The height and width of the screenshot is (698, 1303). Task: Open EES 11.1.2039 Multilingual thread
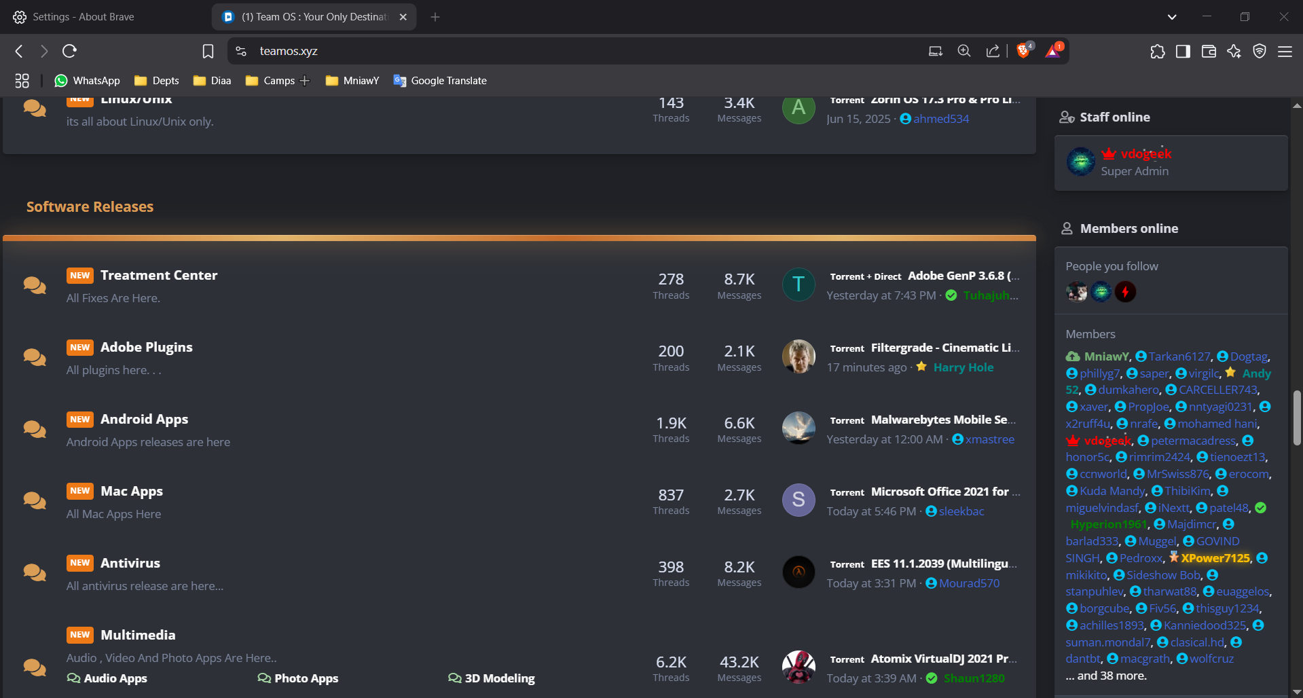pyautogui.click(x=944, y=564)
